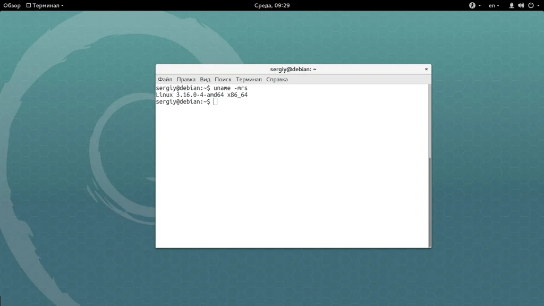This screenshot has width=544, height=306.
Task: Expand the arrow beside the accessibility icon
Action: pyautogui.click(x=480, y=5)
